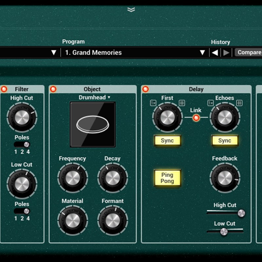Viewport: 262px width, 262px height.
Task: Open the bank dropdown arrow left of program name
Action: click(54, 53)
